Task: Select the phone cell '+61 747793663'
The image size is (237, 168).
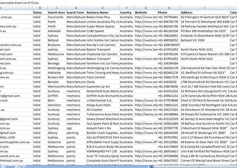Action: coord(169,17)
